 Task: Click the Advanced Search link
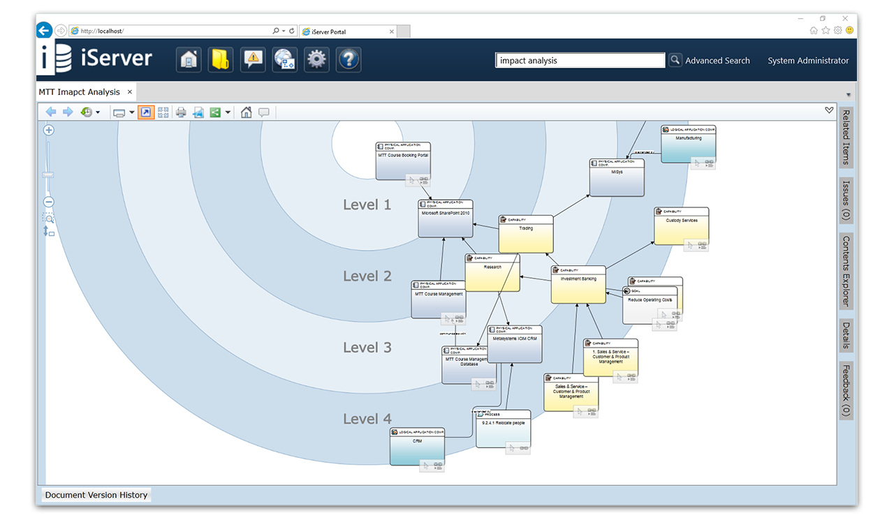click(x=717, y=61)
